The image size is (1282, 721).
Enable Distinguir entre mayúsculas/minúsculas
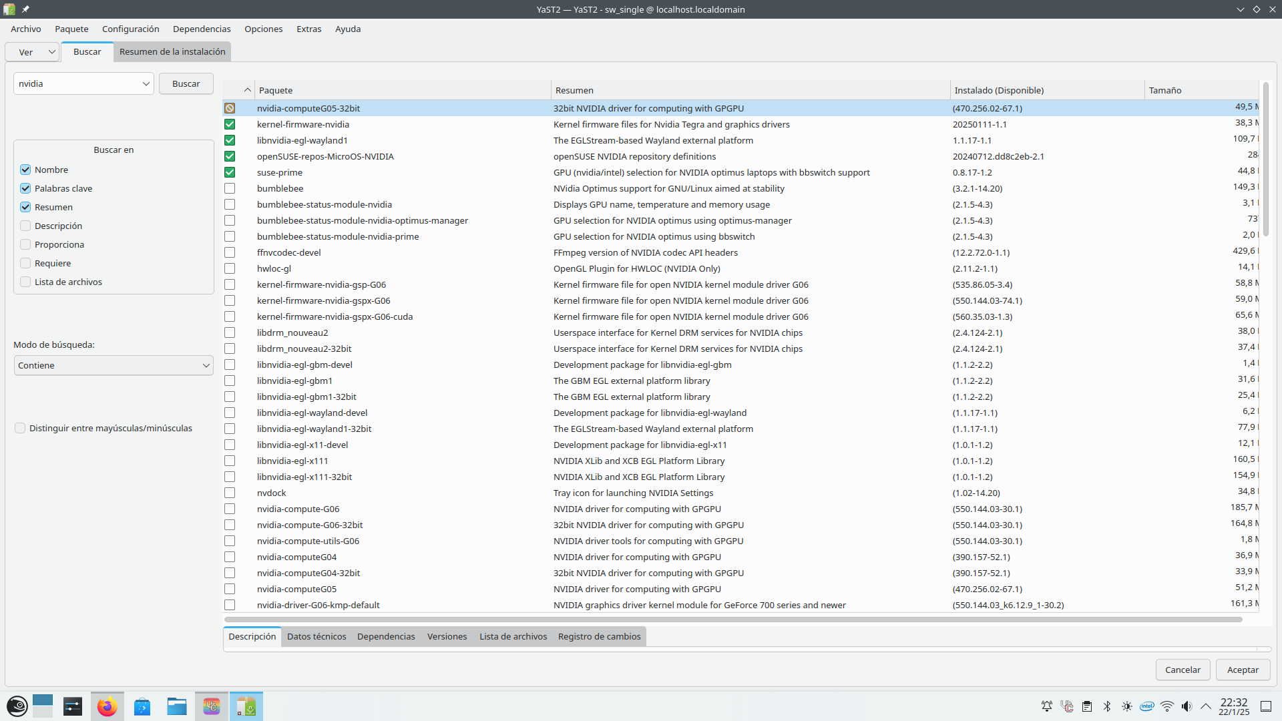coord(20,428)
